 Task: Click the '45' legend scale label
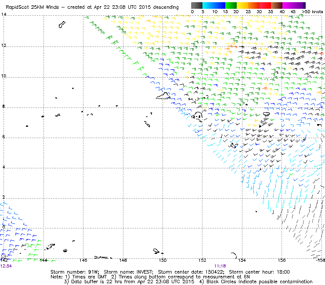(293, 12)
